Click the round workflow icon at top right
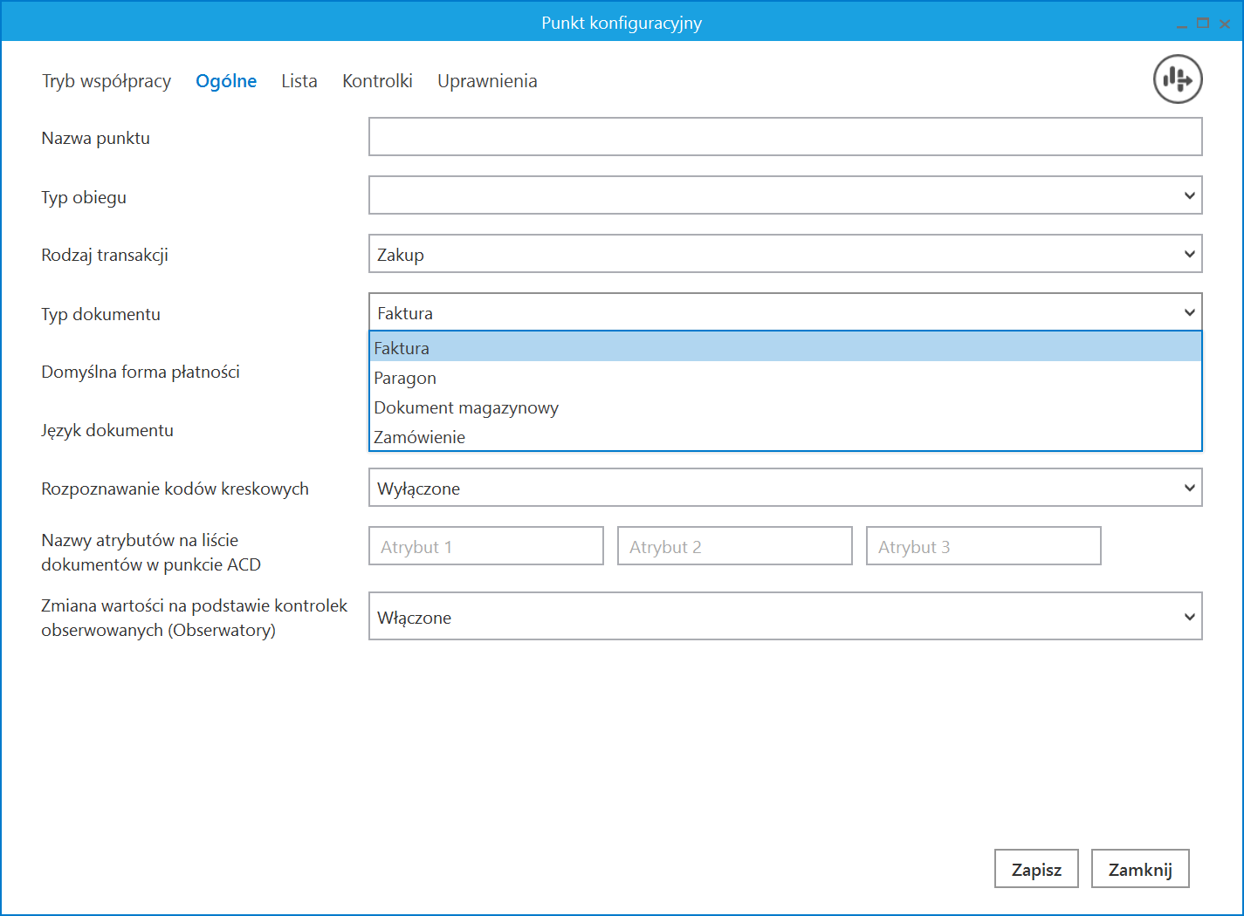The image size is (1244, 916). tap(1178, 79)
